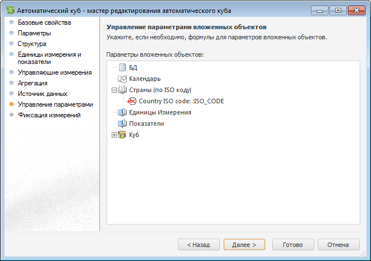Collapse the Страны (по ISO коду) node
The width and height of the screenshot is (371, 261).
114,90
